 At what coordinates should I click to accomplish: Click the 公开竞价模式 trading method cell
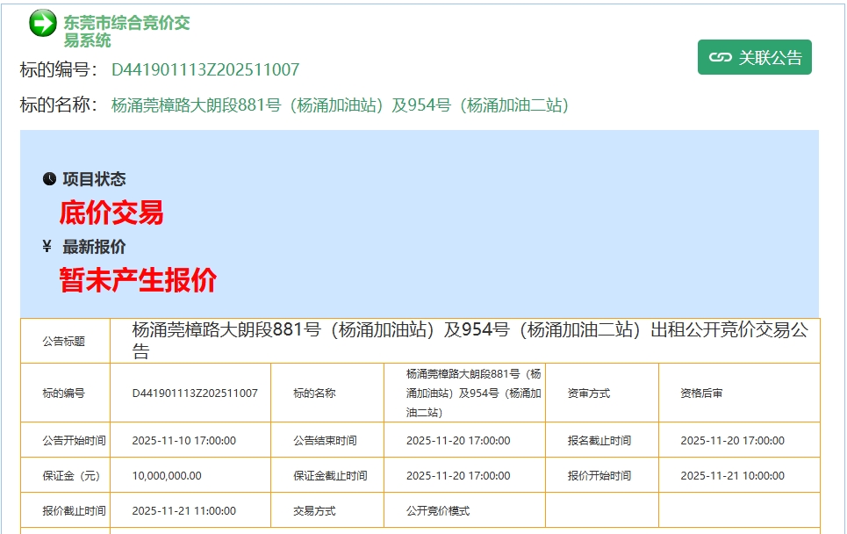[438, 511]
